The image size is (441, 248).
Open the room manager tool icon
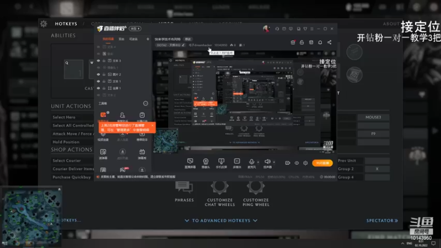(122, 115)
